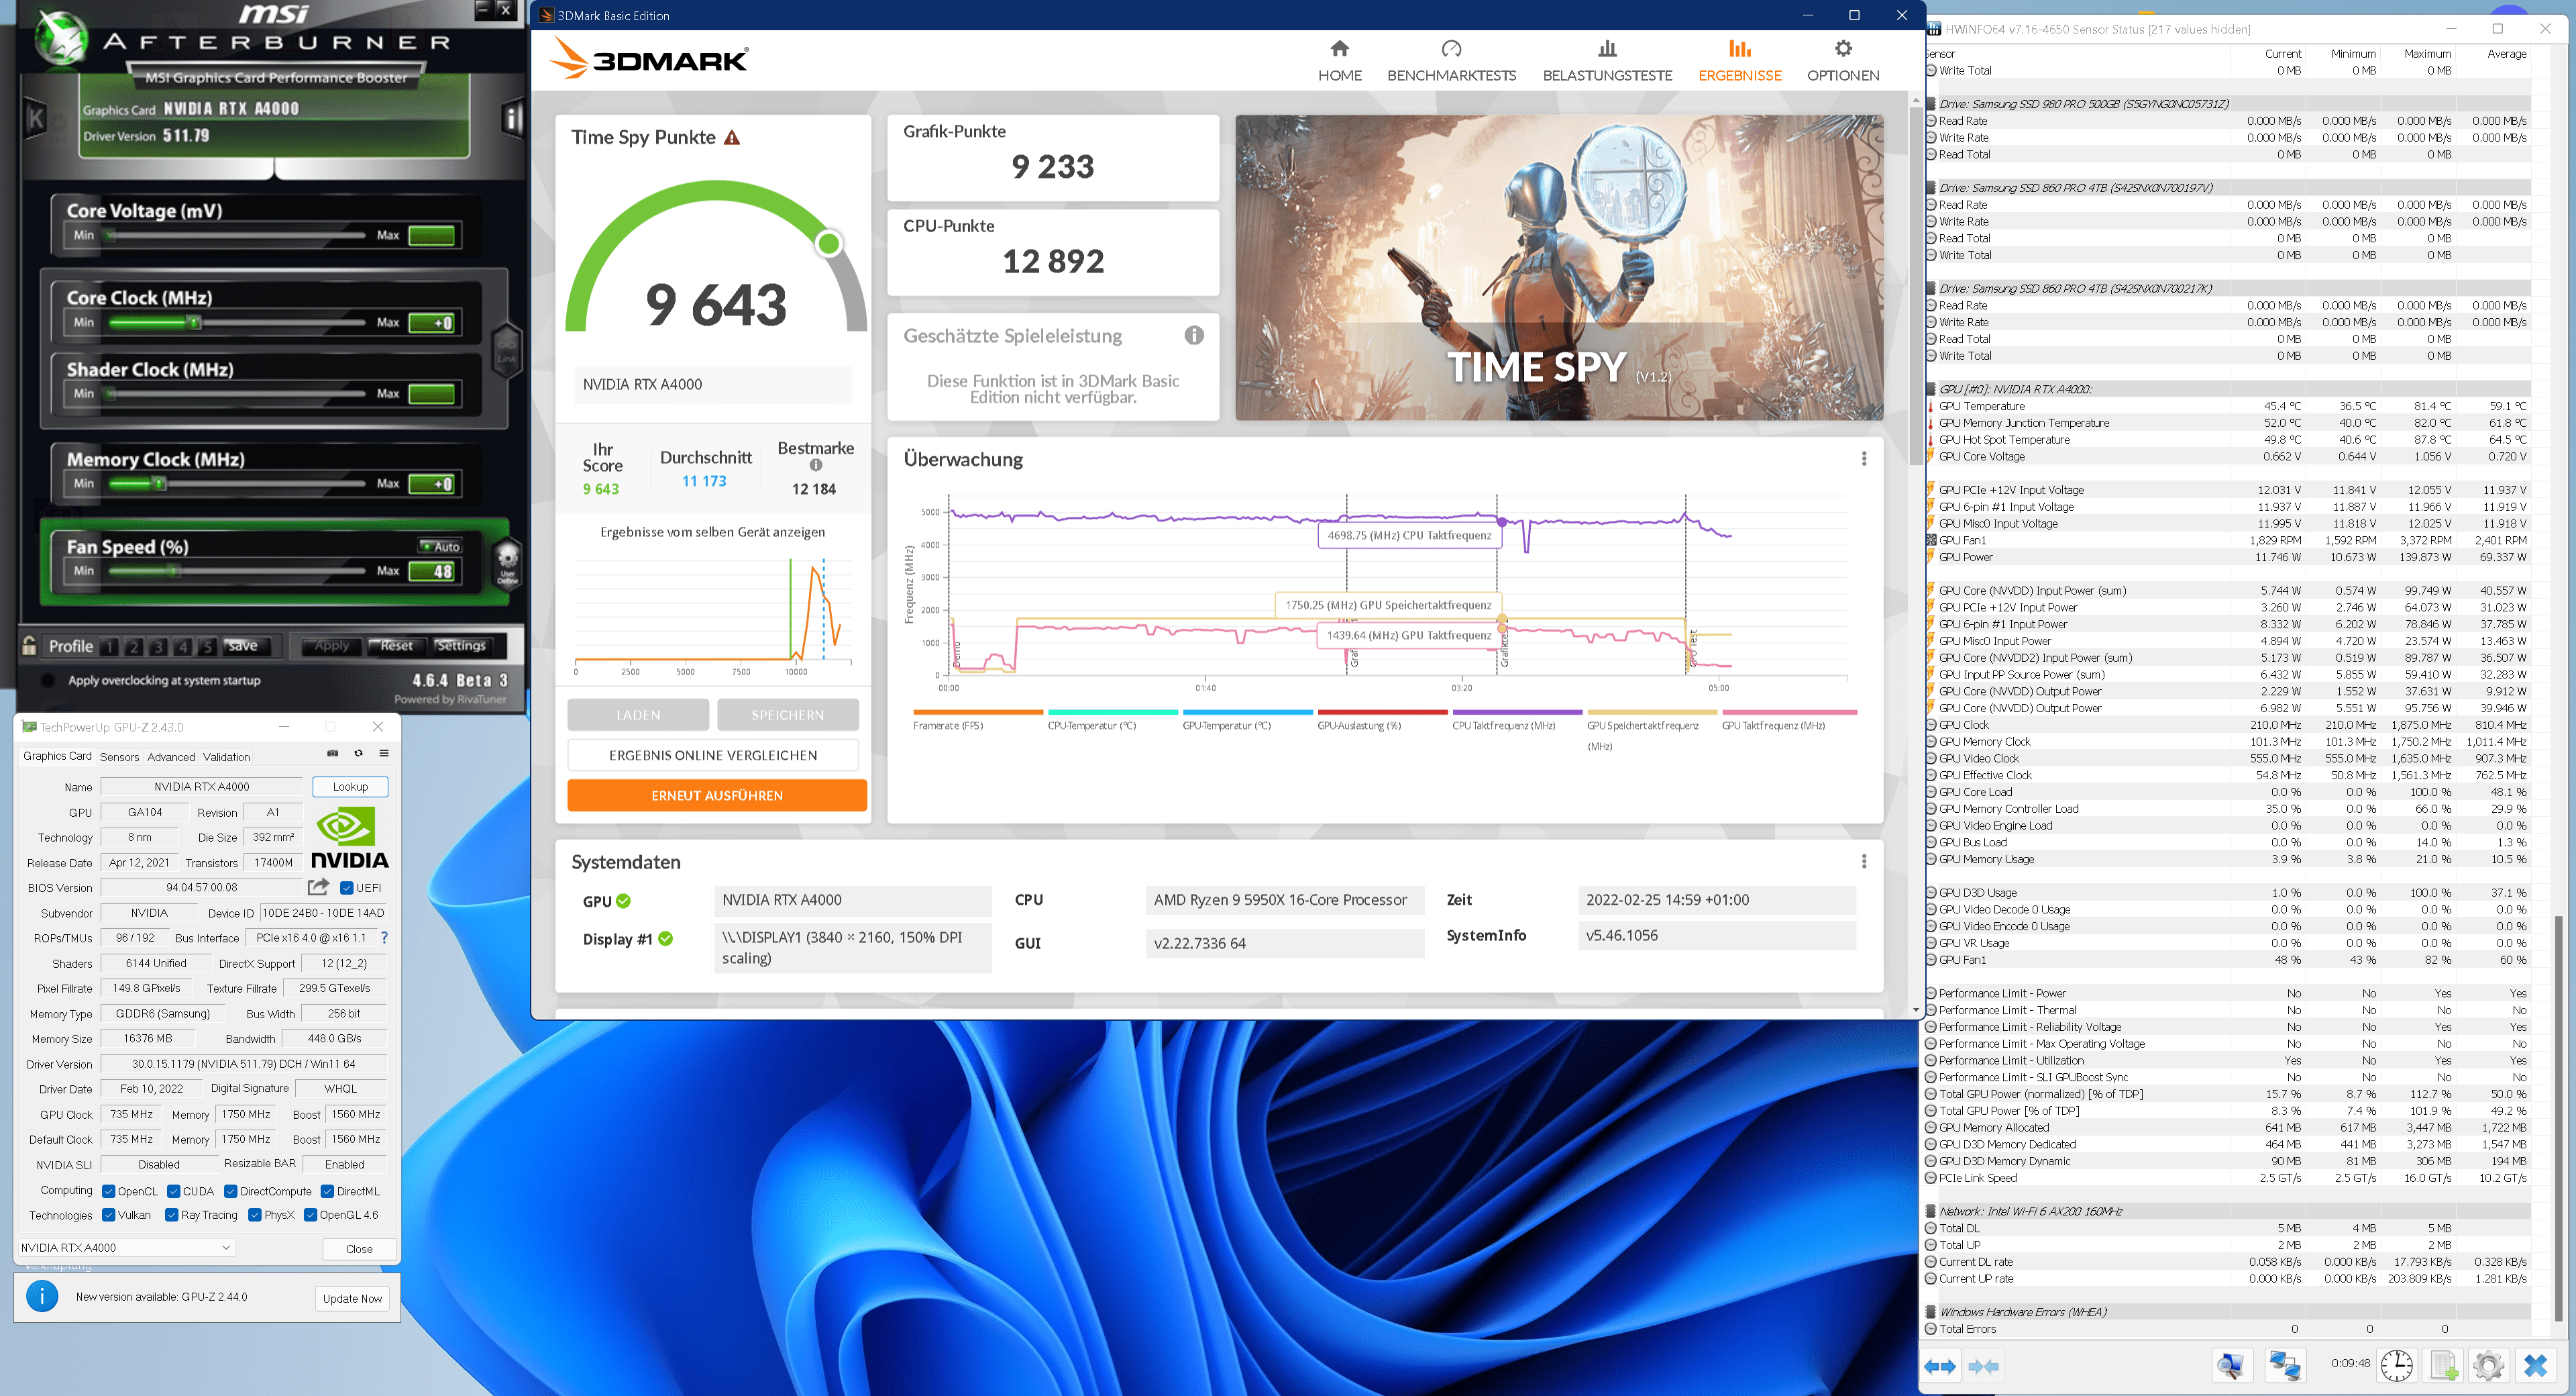Toggle the PhysX checkbox
The height and width of the screenshot is (1396, 2576).
(x=255, y=1215)
